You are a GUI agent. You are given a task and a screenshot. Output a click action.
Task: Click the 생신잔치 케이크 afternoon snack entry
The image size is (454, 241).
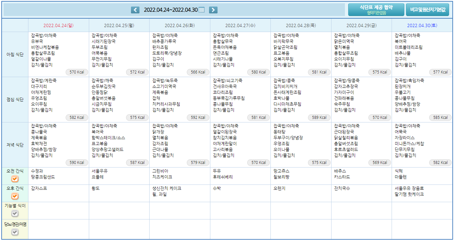coord(167,188)
